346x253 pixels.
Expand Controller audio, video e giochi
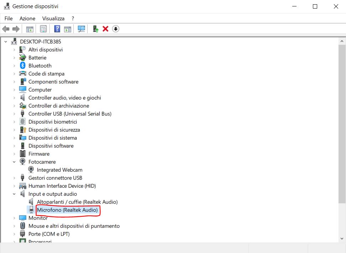pos(14,98)
